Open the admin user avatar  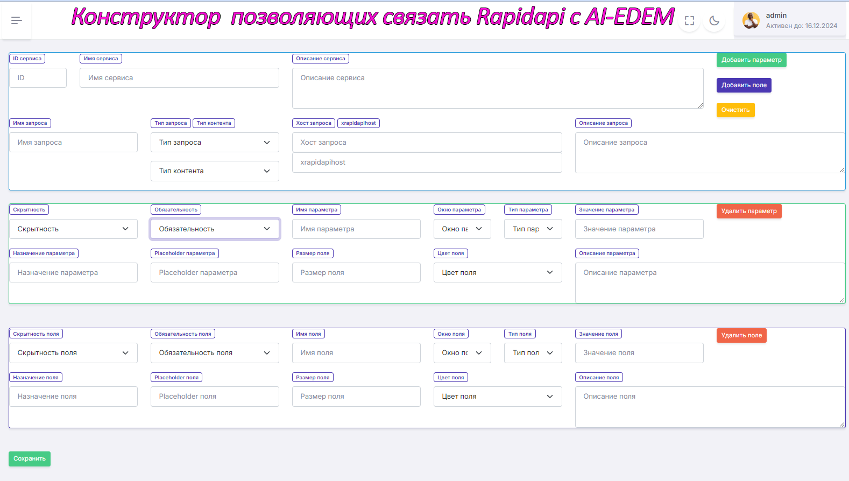point(751,20)
